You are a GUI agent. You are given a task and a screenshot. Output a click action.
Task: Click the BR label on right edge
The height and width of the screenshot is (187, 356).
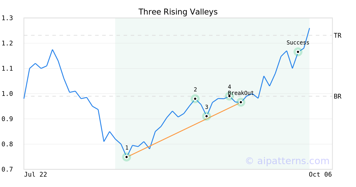tap(338, 96)
